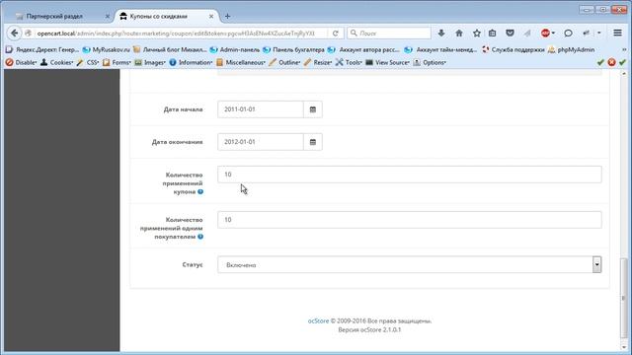Click the red error validation icon

pyautogui.click(x=611, y=62)
